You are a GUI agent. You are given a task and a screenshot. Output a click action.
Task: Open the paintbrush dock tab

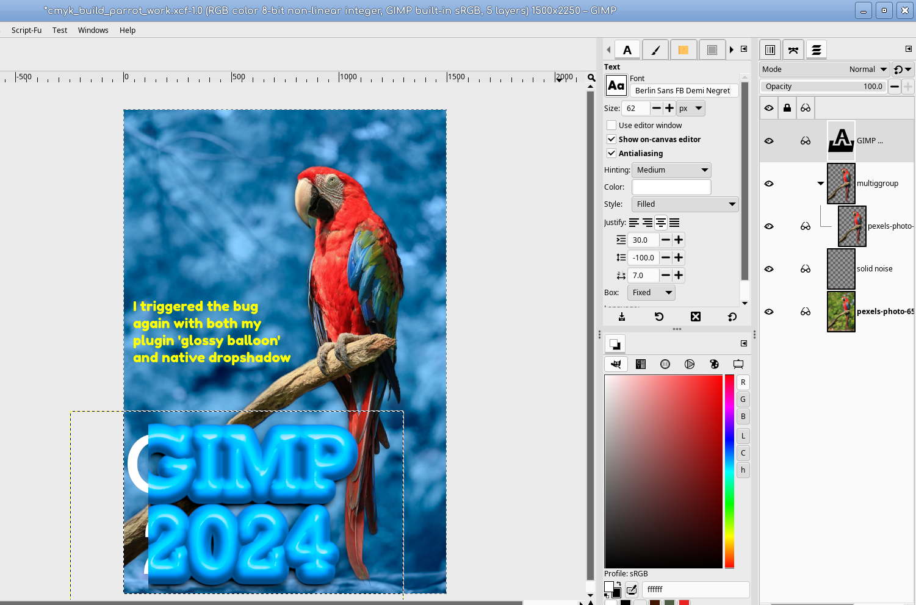(x=655, y=50)
